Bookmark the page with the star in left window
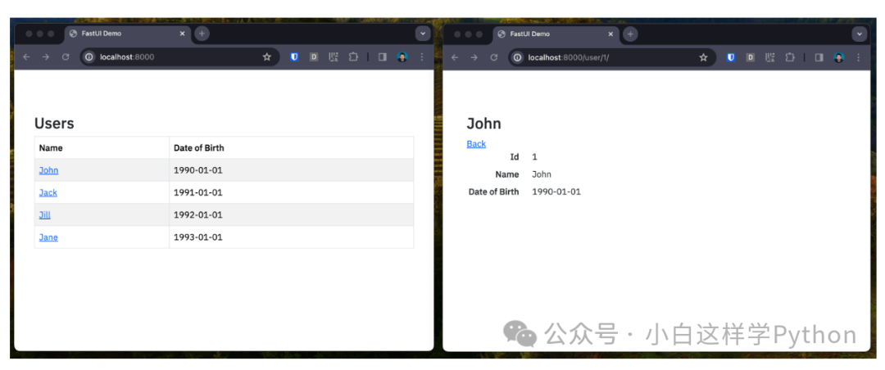Viewport: 885px width, 370px height. click(267, 57)
